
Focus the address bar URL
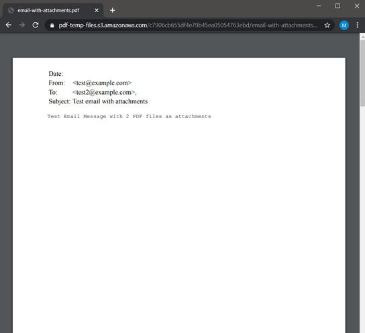tap(188, 25)
